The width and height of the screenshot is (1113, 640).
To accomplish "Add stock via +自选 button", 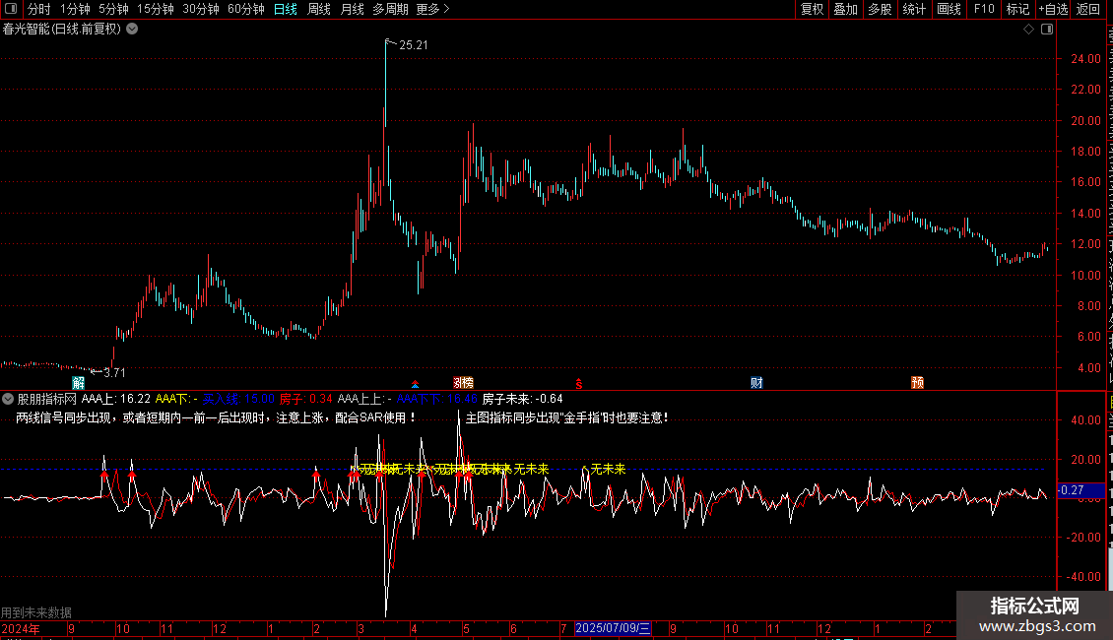I will click(x=1053, y=9).
